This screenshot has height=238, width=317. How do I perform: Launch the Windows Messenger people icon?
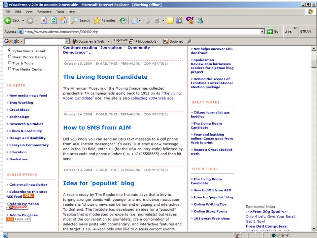point(200,20)
